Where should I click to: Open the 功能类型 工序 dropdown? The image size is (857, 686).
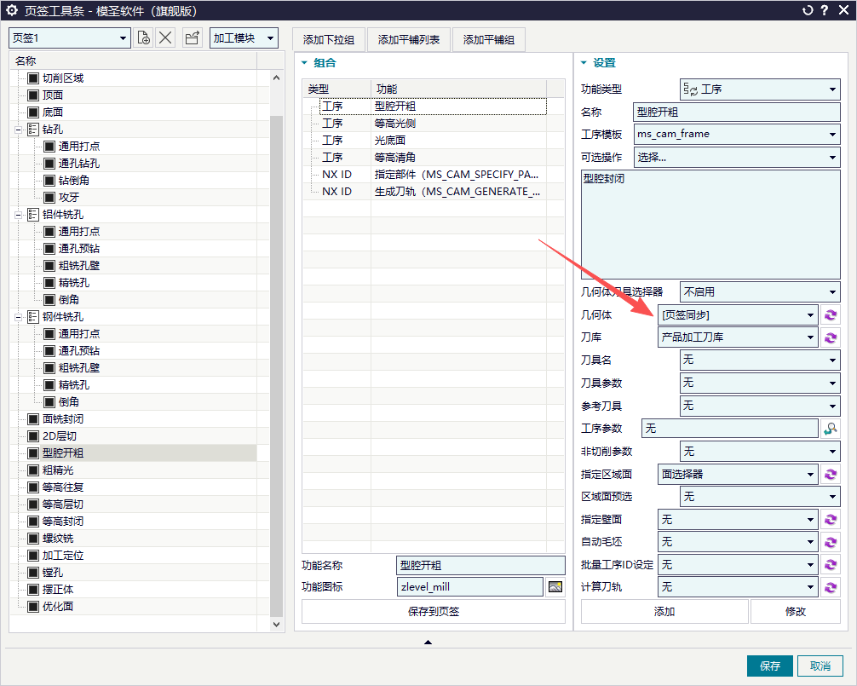click(x=760, y=89)
